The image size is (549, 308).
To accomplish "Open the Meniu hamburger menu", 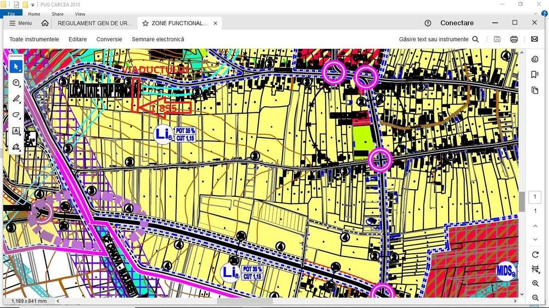I will (20, 23).
